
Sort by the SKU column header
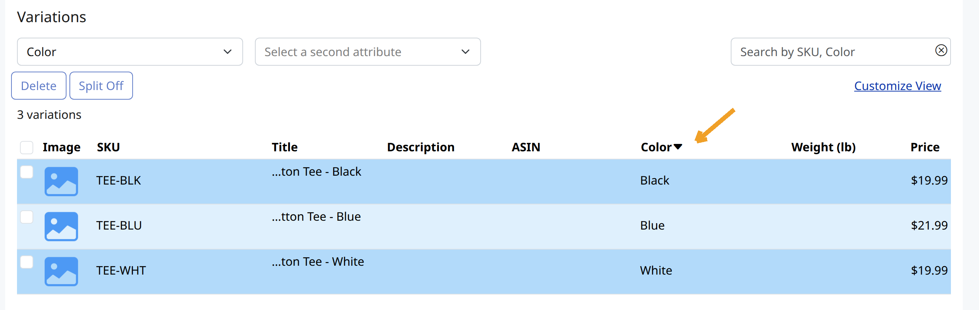pos(108,147)
